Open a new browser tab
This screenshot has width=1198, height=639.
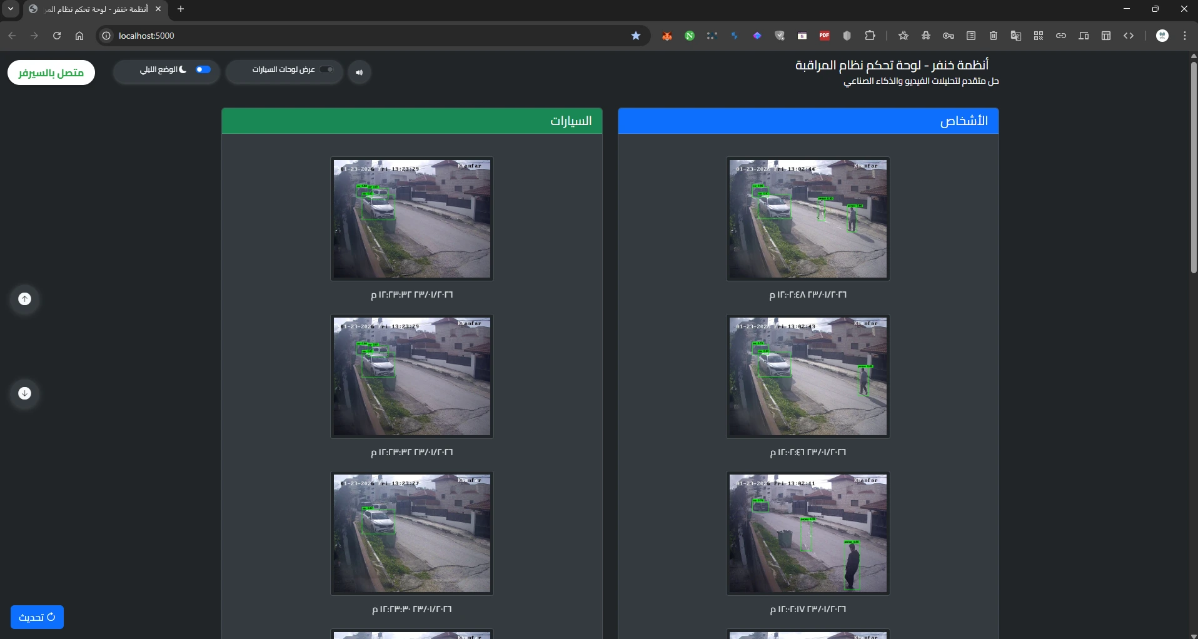(181, 9)
